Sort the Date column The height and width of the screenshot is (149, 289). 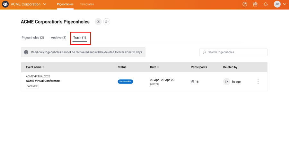tap(158, 67)
